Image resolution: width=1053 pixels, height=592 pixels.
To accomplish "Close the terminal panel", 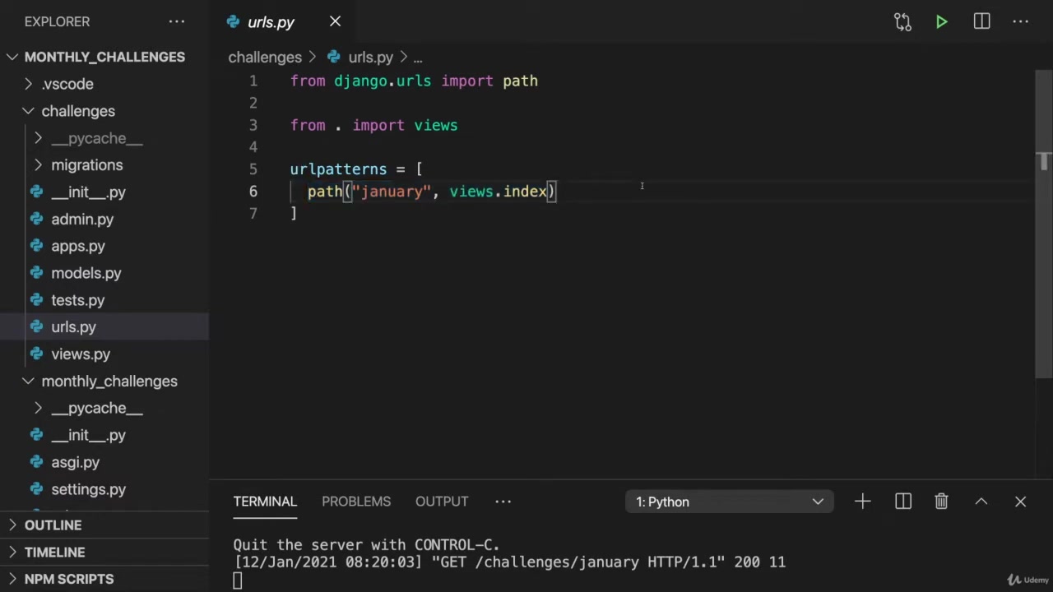I will coord(1020,502).
